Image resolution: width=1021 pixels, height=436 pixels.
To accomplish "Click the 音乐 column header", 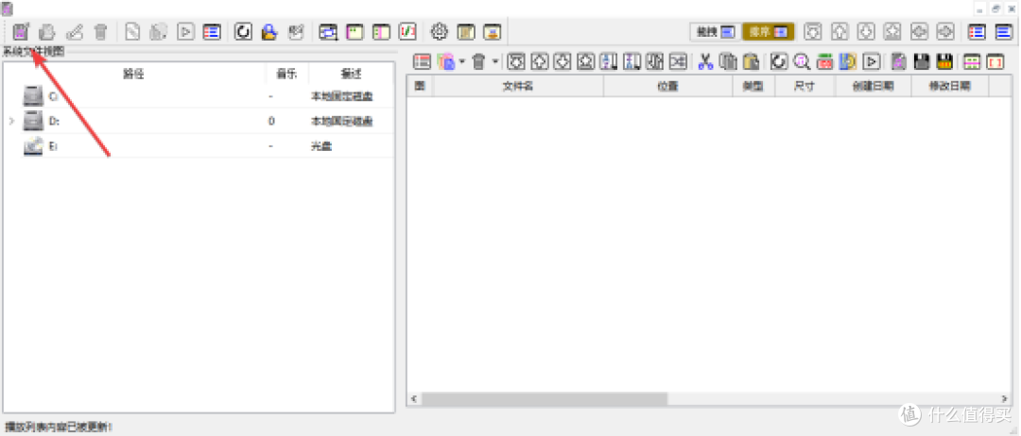I will [x=287, y=74].
